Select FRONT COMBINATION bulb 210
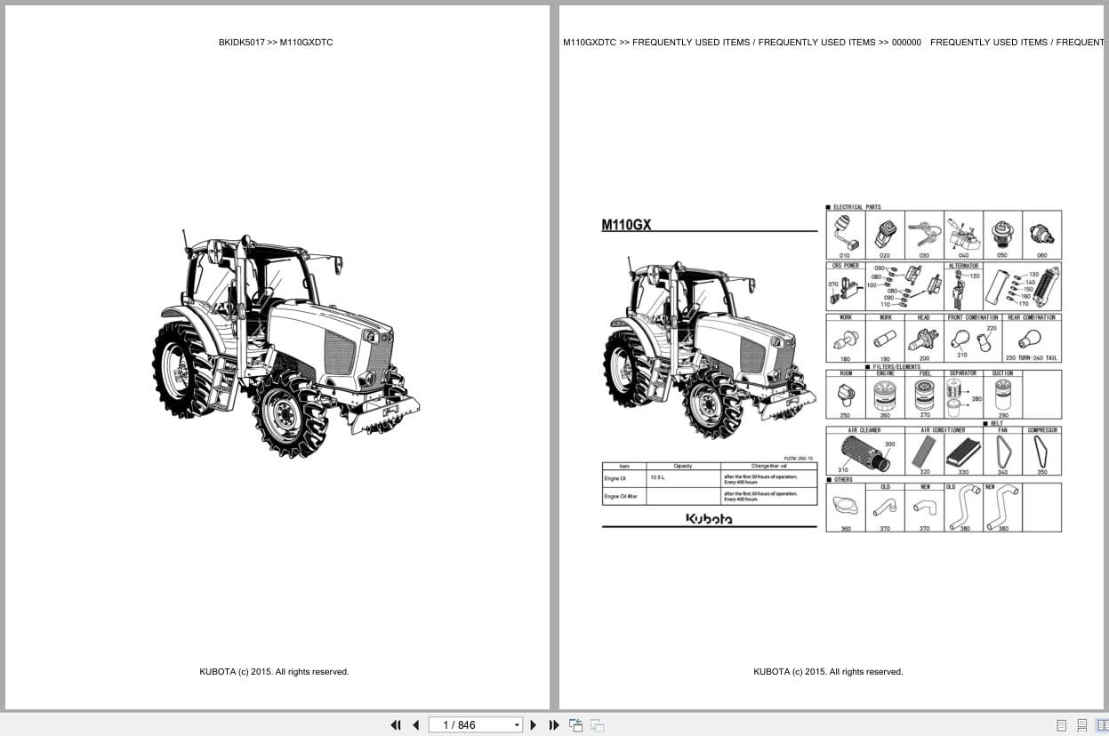Screen dimensions: 1109x736 (x=961, y=343)
